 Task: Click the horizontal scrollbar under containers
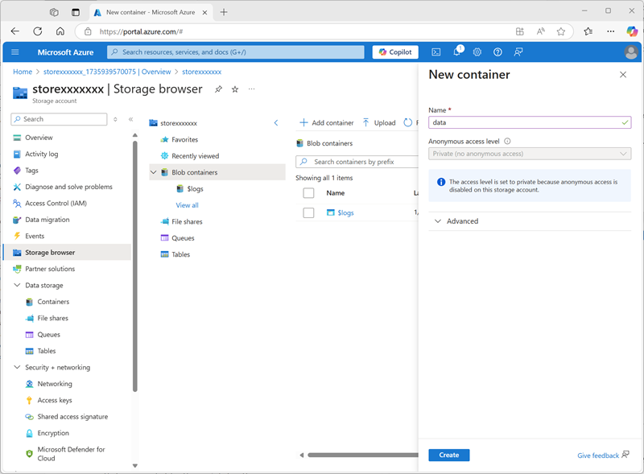tap(363, 455)
